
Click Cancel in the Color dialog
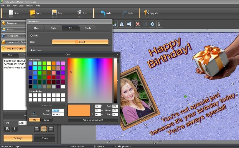[46, 120]
